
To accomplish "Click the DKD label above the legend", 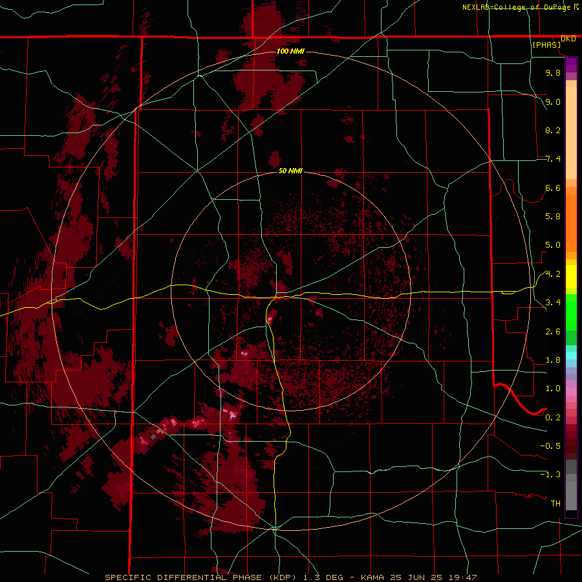I will pyautogui.click(x=568, y=39).
